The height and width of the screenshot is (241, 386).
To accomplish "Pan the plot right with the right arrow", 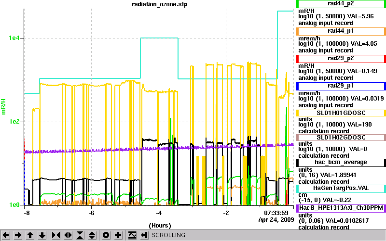I will (x=18, y=235).
